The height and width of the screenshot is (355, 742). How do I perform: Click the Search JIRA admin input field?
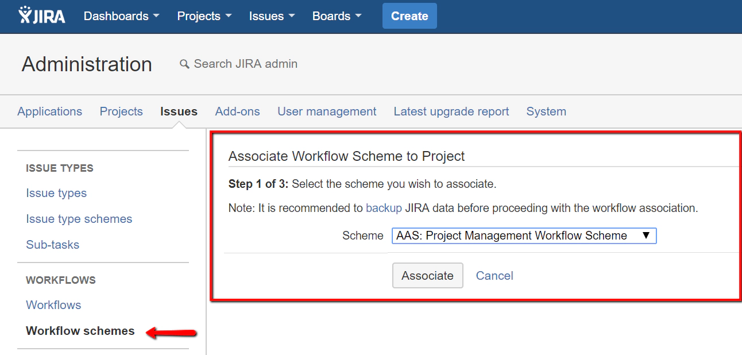[x=247, y=64]
